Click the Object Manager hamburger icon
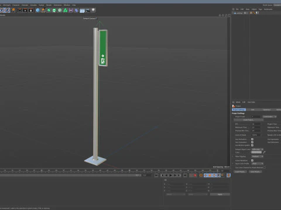The image size is (281, 210). point(233,9)
